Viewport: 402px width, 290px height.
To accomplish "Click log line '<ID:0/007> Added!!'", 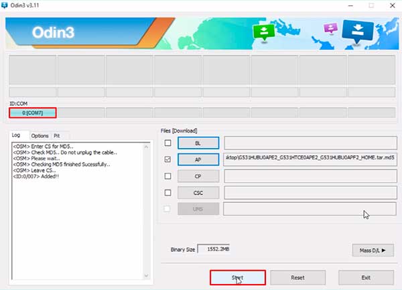I will pyautogui.click(x=36, y=177).
